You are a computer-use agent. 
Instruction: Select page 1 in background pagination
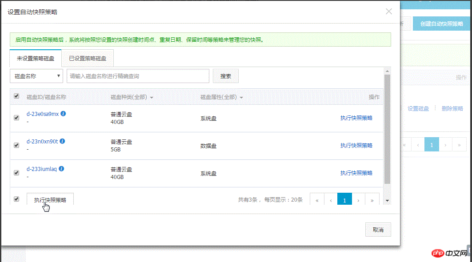pos(432,145)
